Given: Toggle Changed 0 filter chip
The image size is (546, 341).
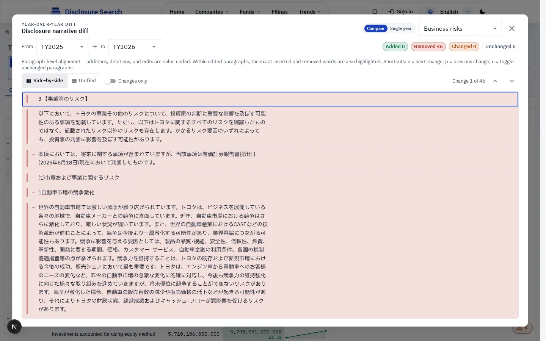Looking at the screenshot, I should coord(464,47).
